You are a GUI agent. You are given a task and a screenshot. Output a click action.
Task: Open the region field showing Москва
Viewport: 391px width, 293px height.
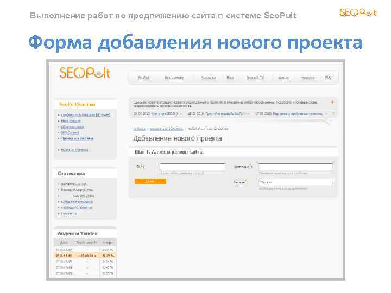click(x=295, y=182)
